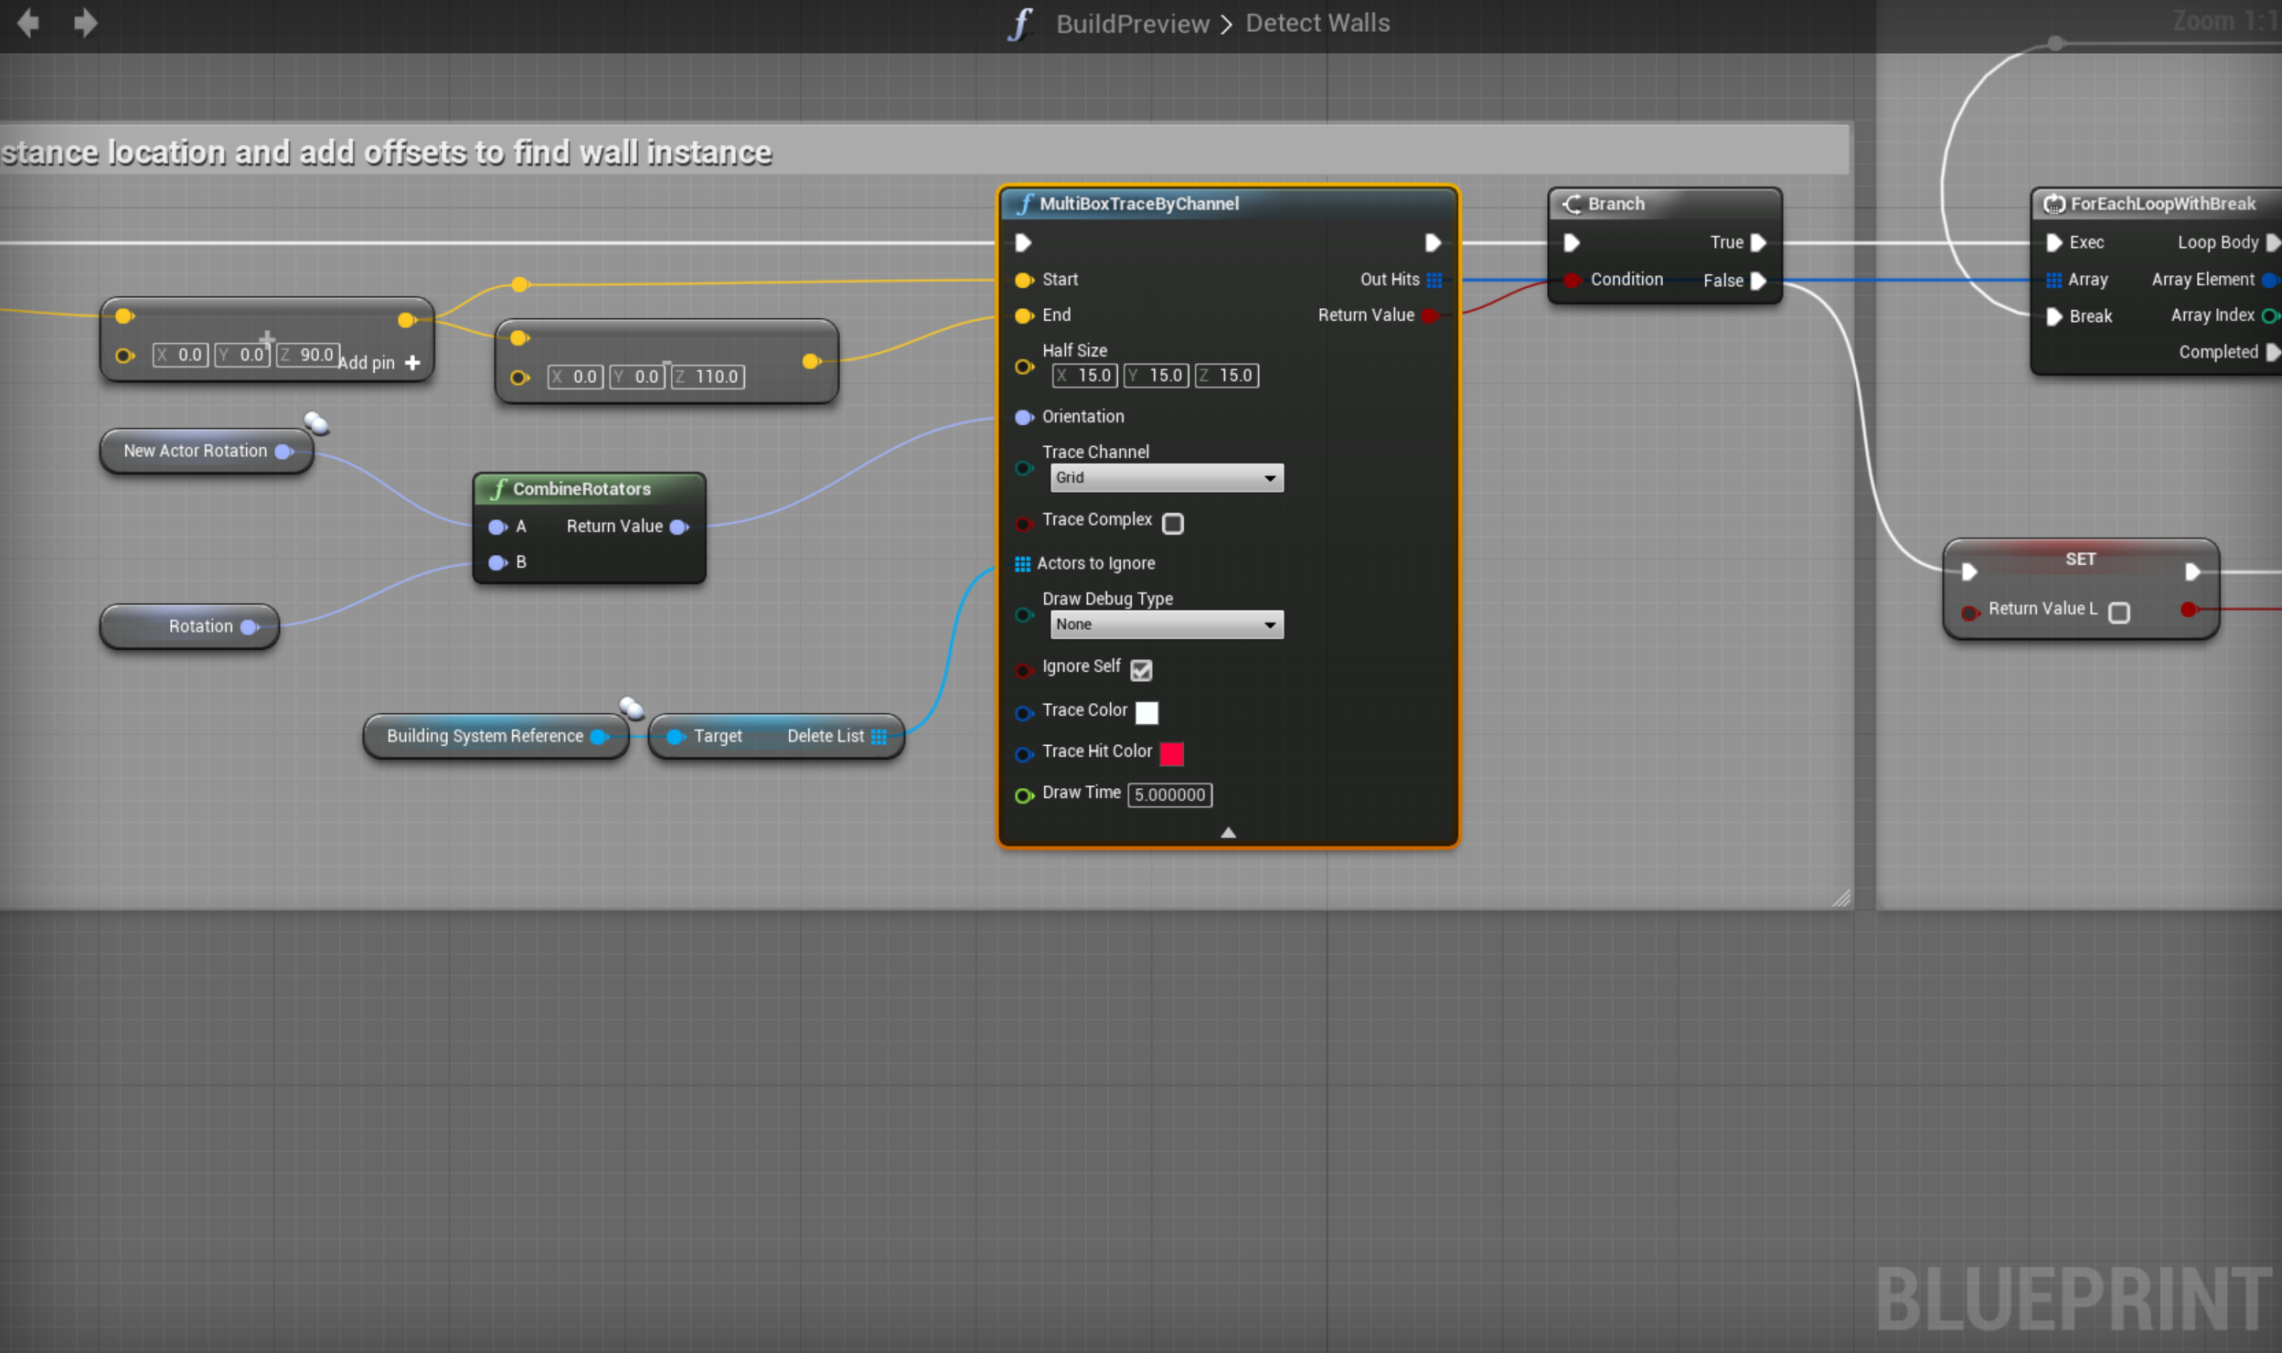
Task: Uncheck the Ignore Self checkbox
Action: tap(1141, 670)
